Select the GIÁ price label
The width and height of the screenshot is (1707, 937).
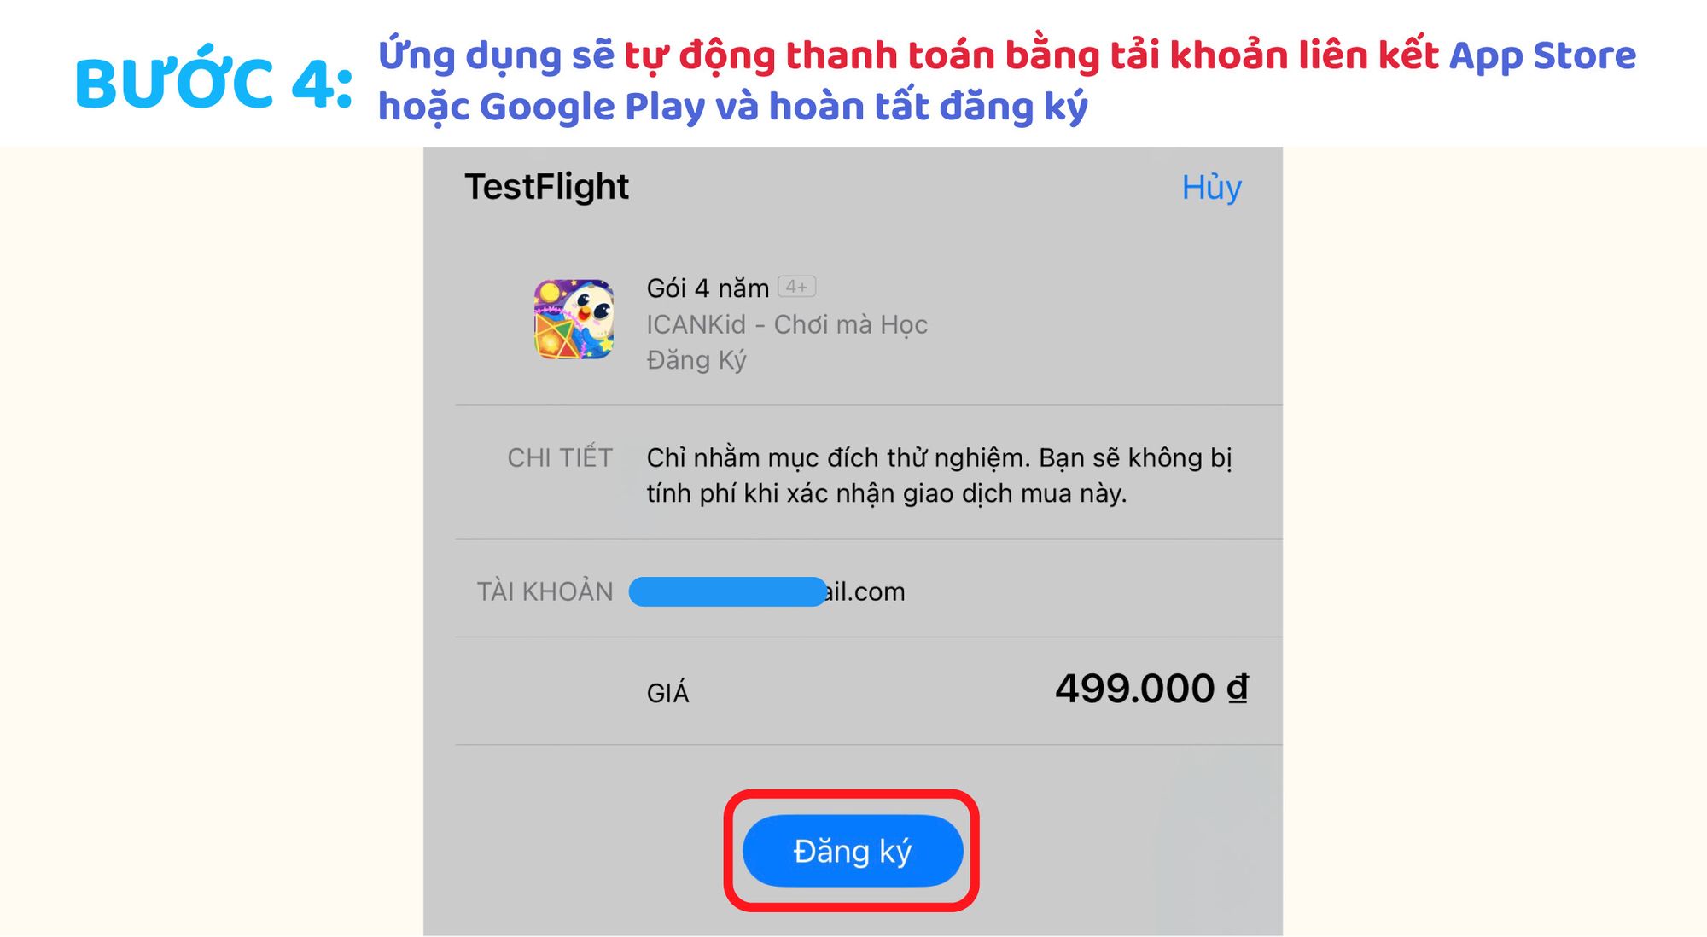(x=667, y=693)
